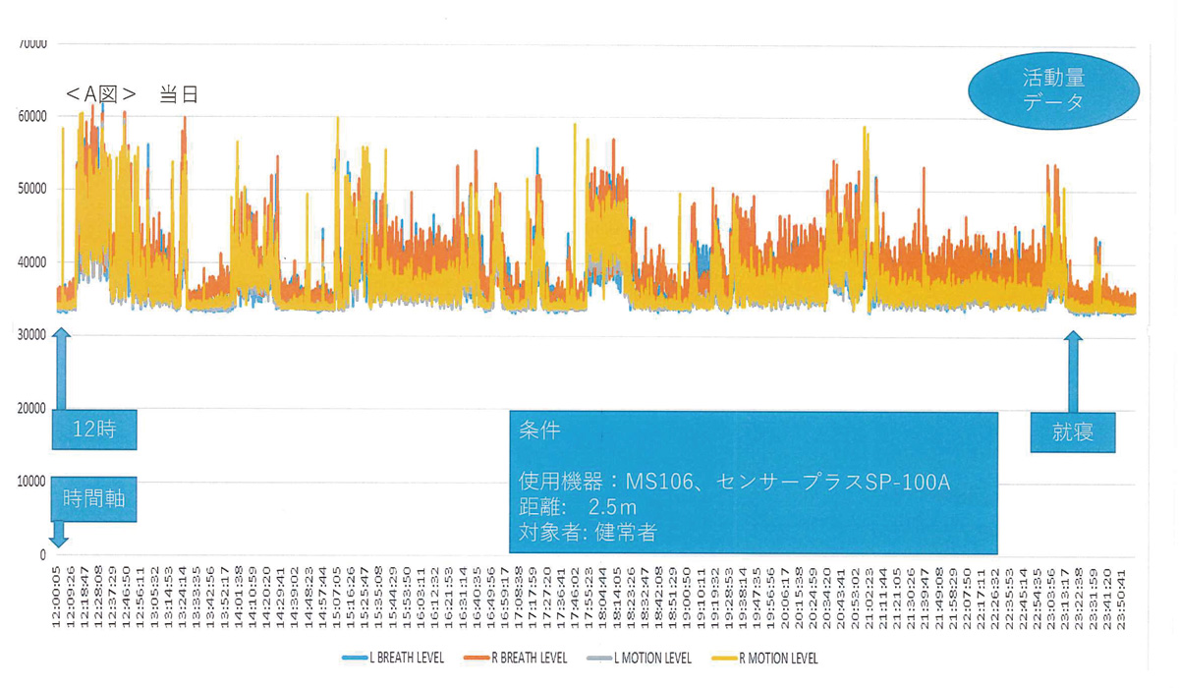The height and width of the screenshot is (688, 1179).
Task: Click the 70000 y-axis label
Action: pyautogui.click(x=32, y=43)
